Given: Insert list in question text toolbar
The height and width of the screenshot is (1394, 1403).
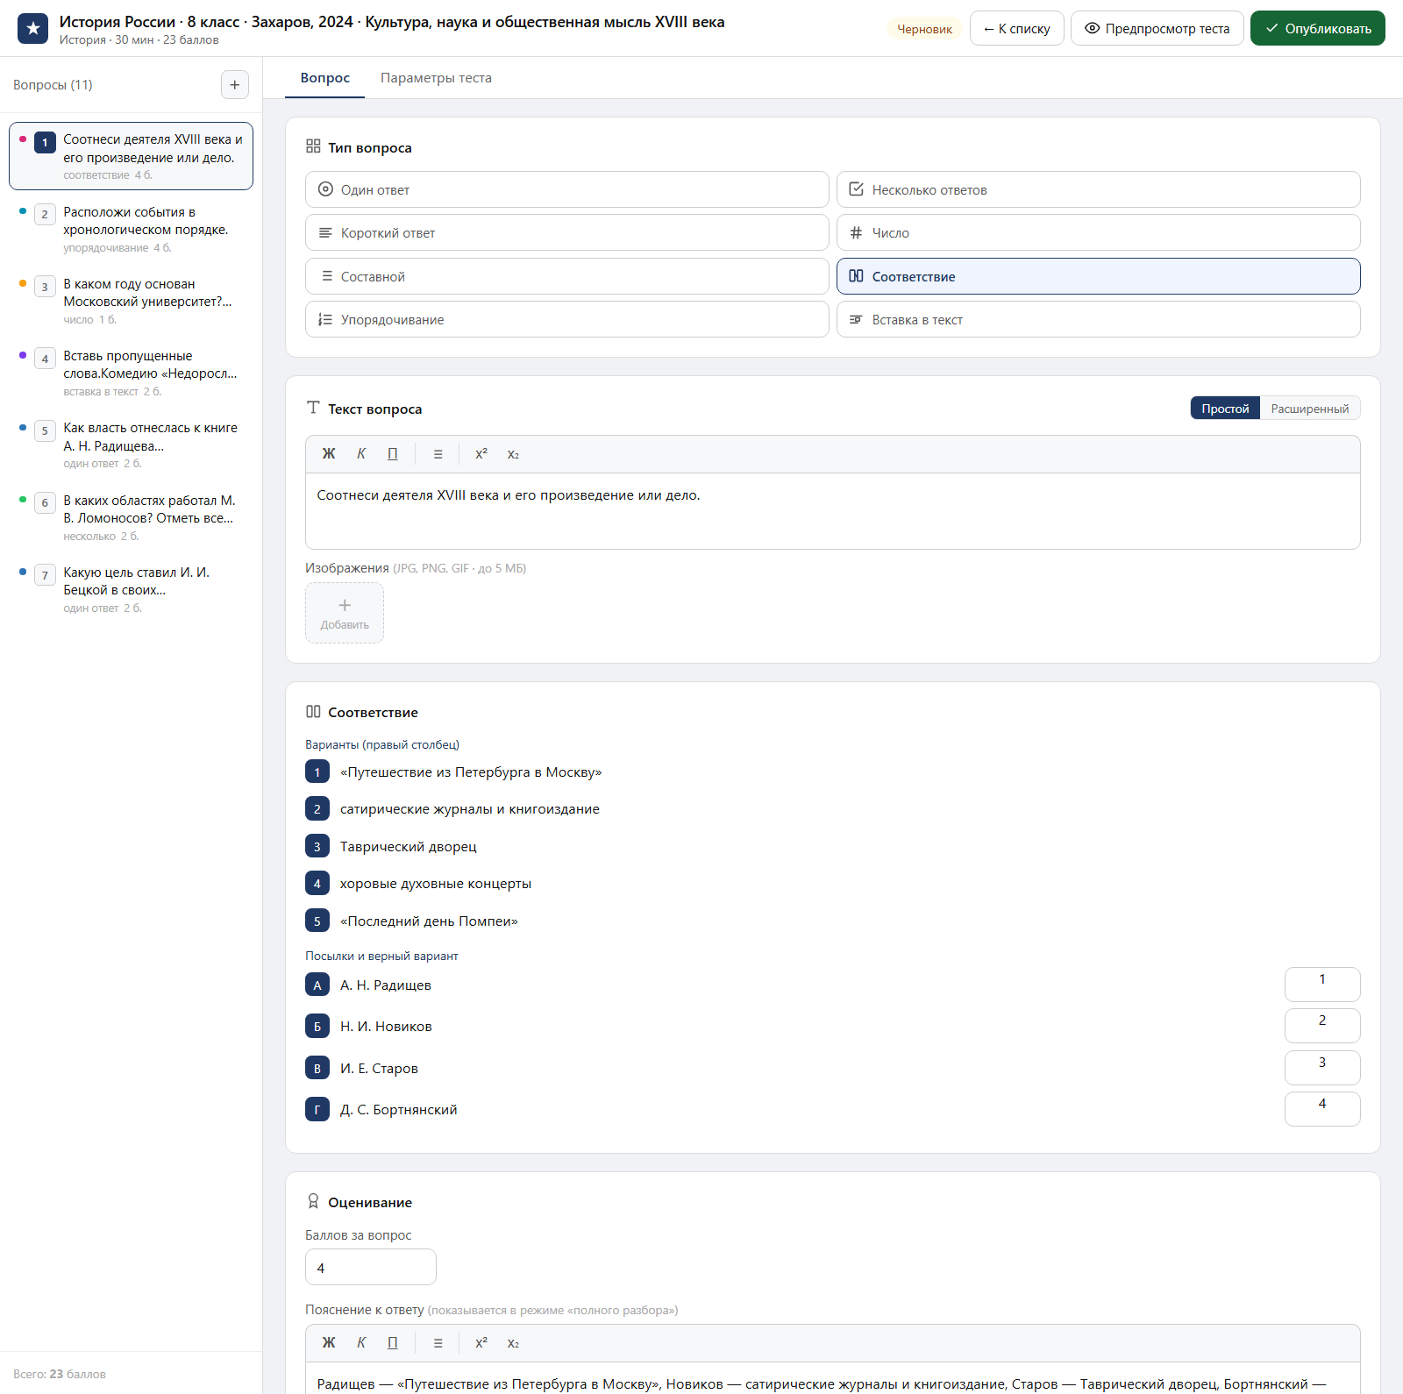Looking at the screenshot, I should point(438,454).
